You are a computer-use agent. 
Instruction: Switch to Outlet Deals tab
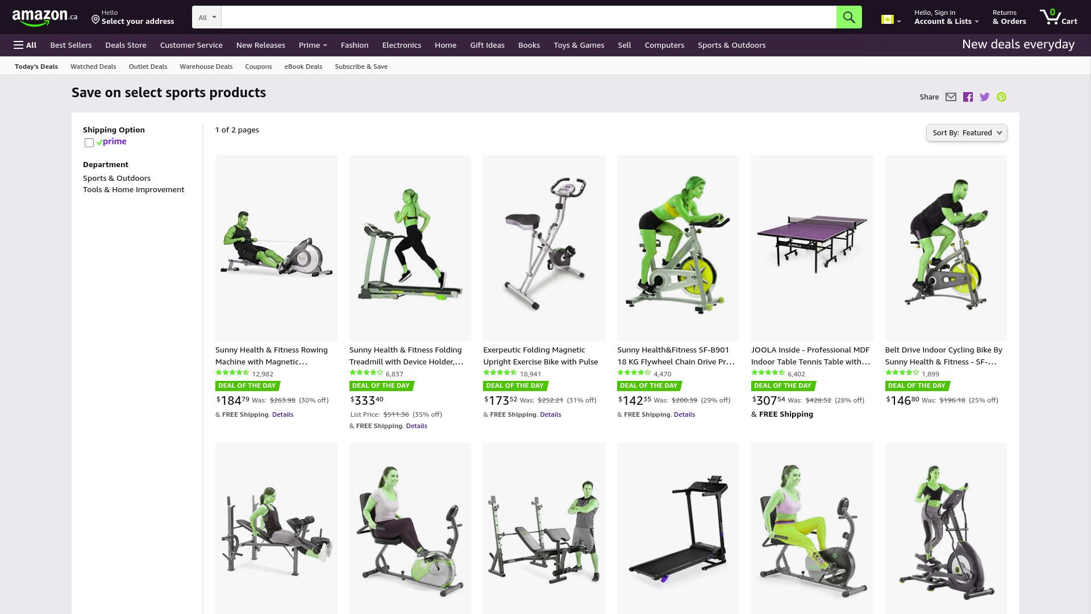tap(148, 67)
